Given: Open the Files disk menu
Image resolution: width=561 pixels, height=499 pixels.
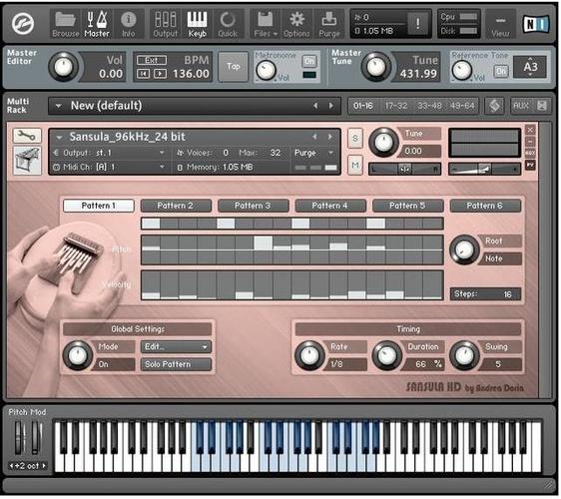Looking at the screenshot, I should coord(266,24).
